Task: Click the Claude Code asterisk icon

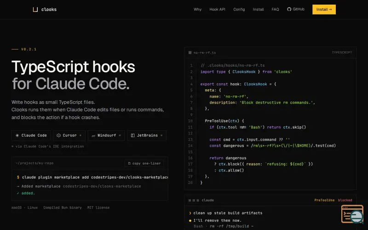Action: click(x=17, y=135)
